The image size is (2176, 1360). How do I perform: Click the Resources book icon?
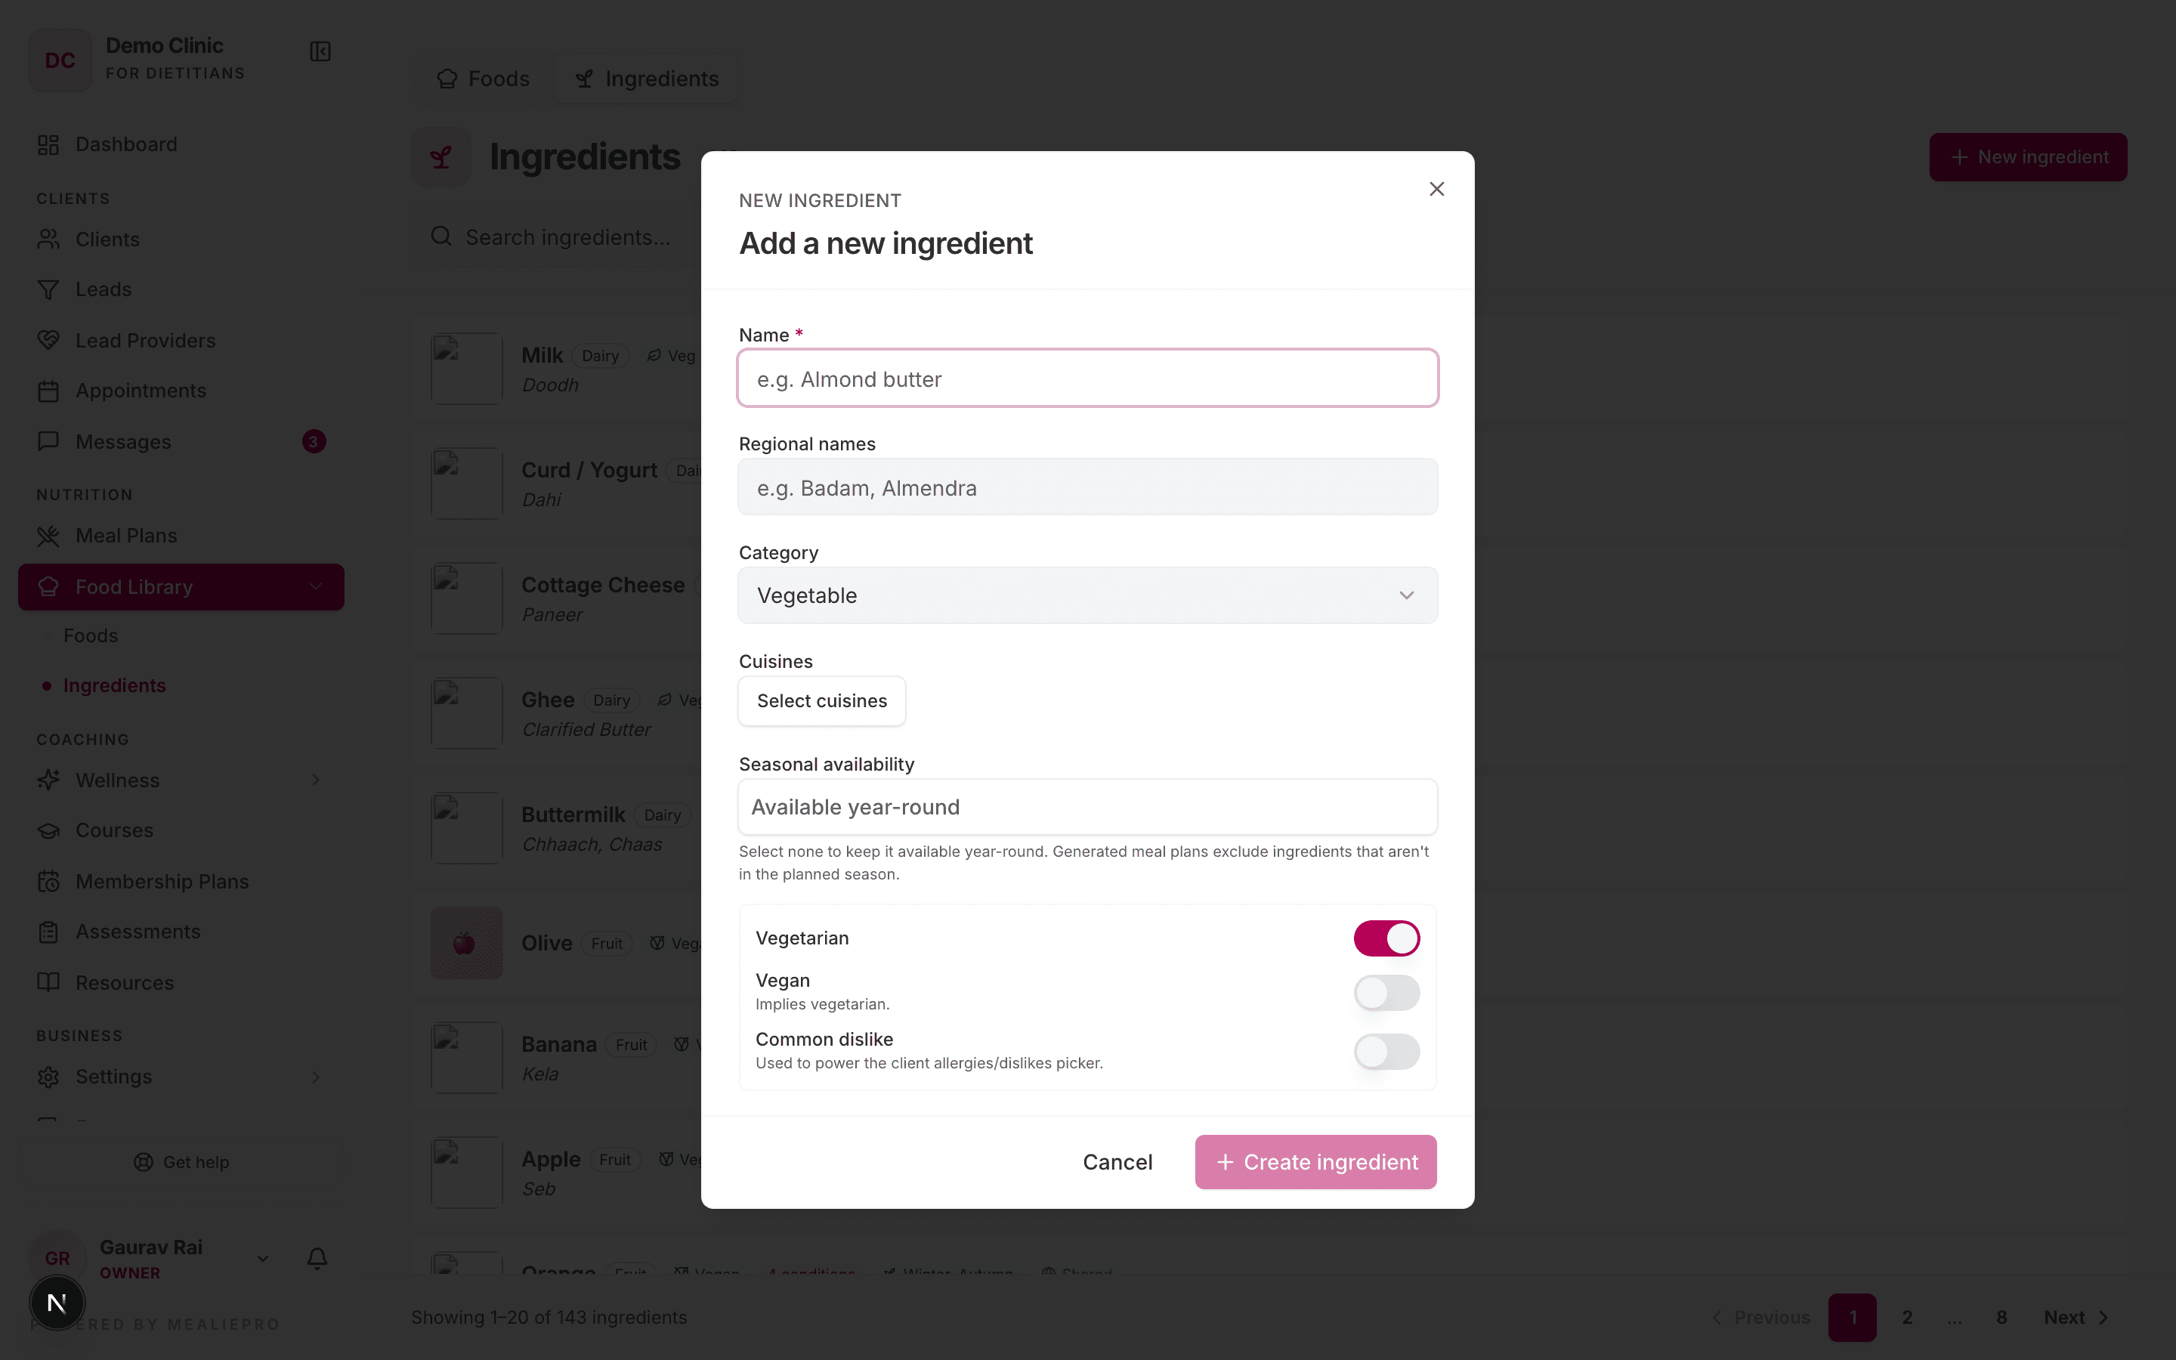coord(48,982)
